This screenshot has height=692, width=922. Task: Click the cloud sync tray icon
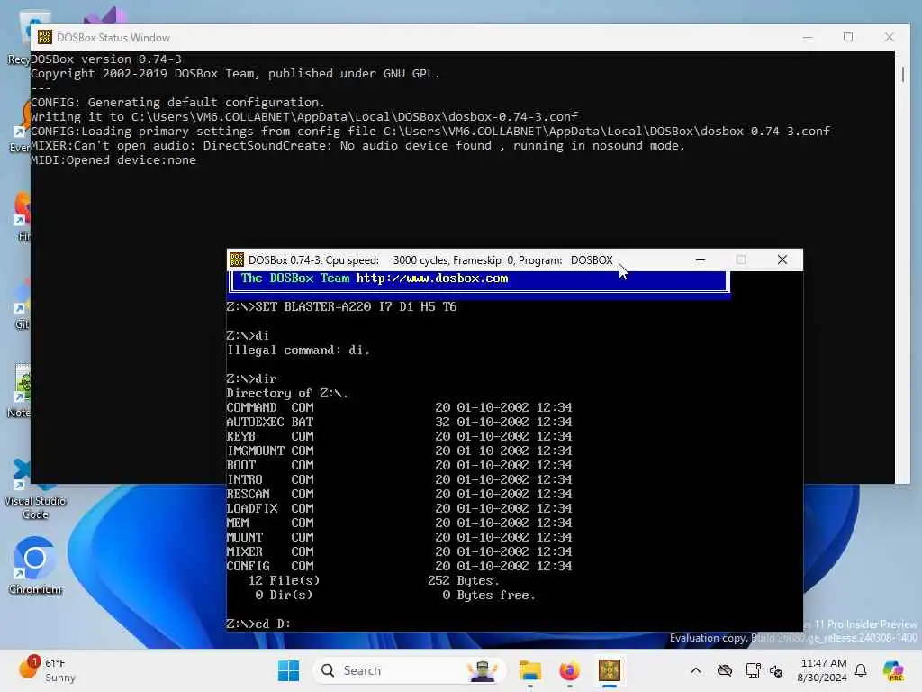point(725,670)
